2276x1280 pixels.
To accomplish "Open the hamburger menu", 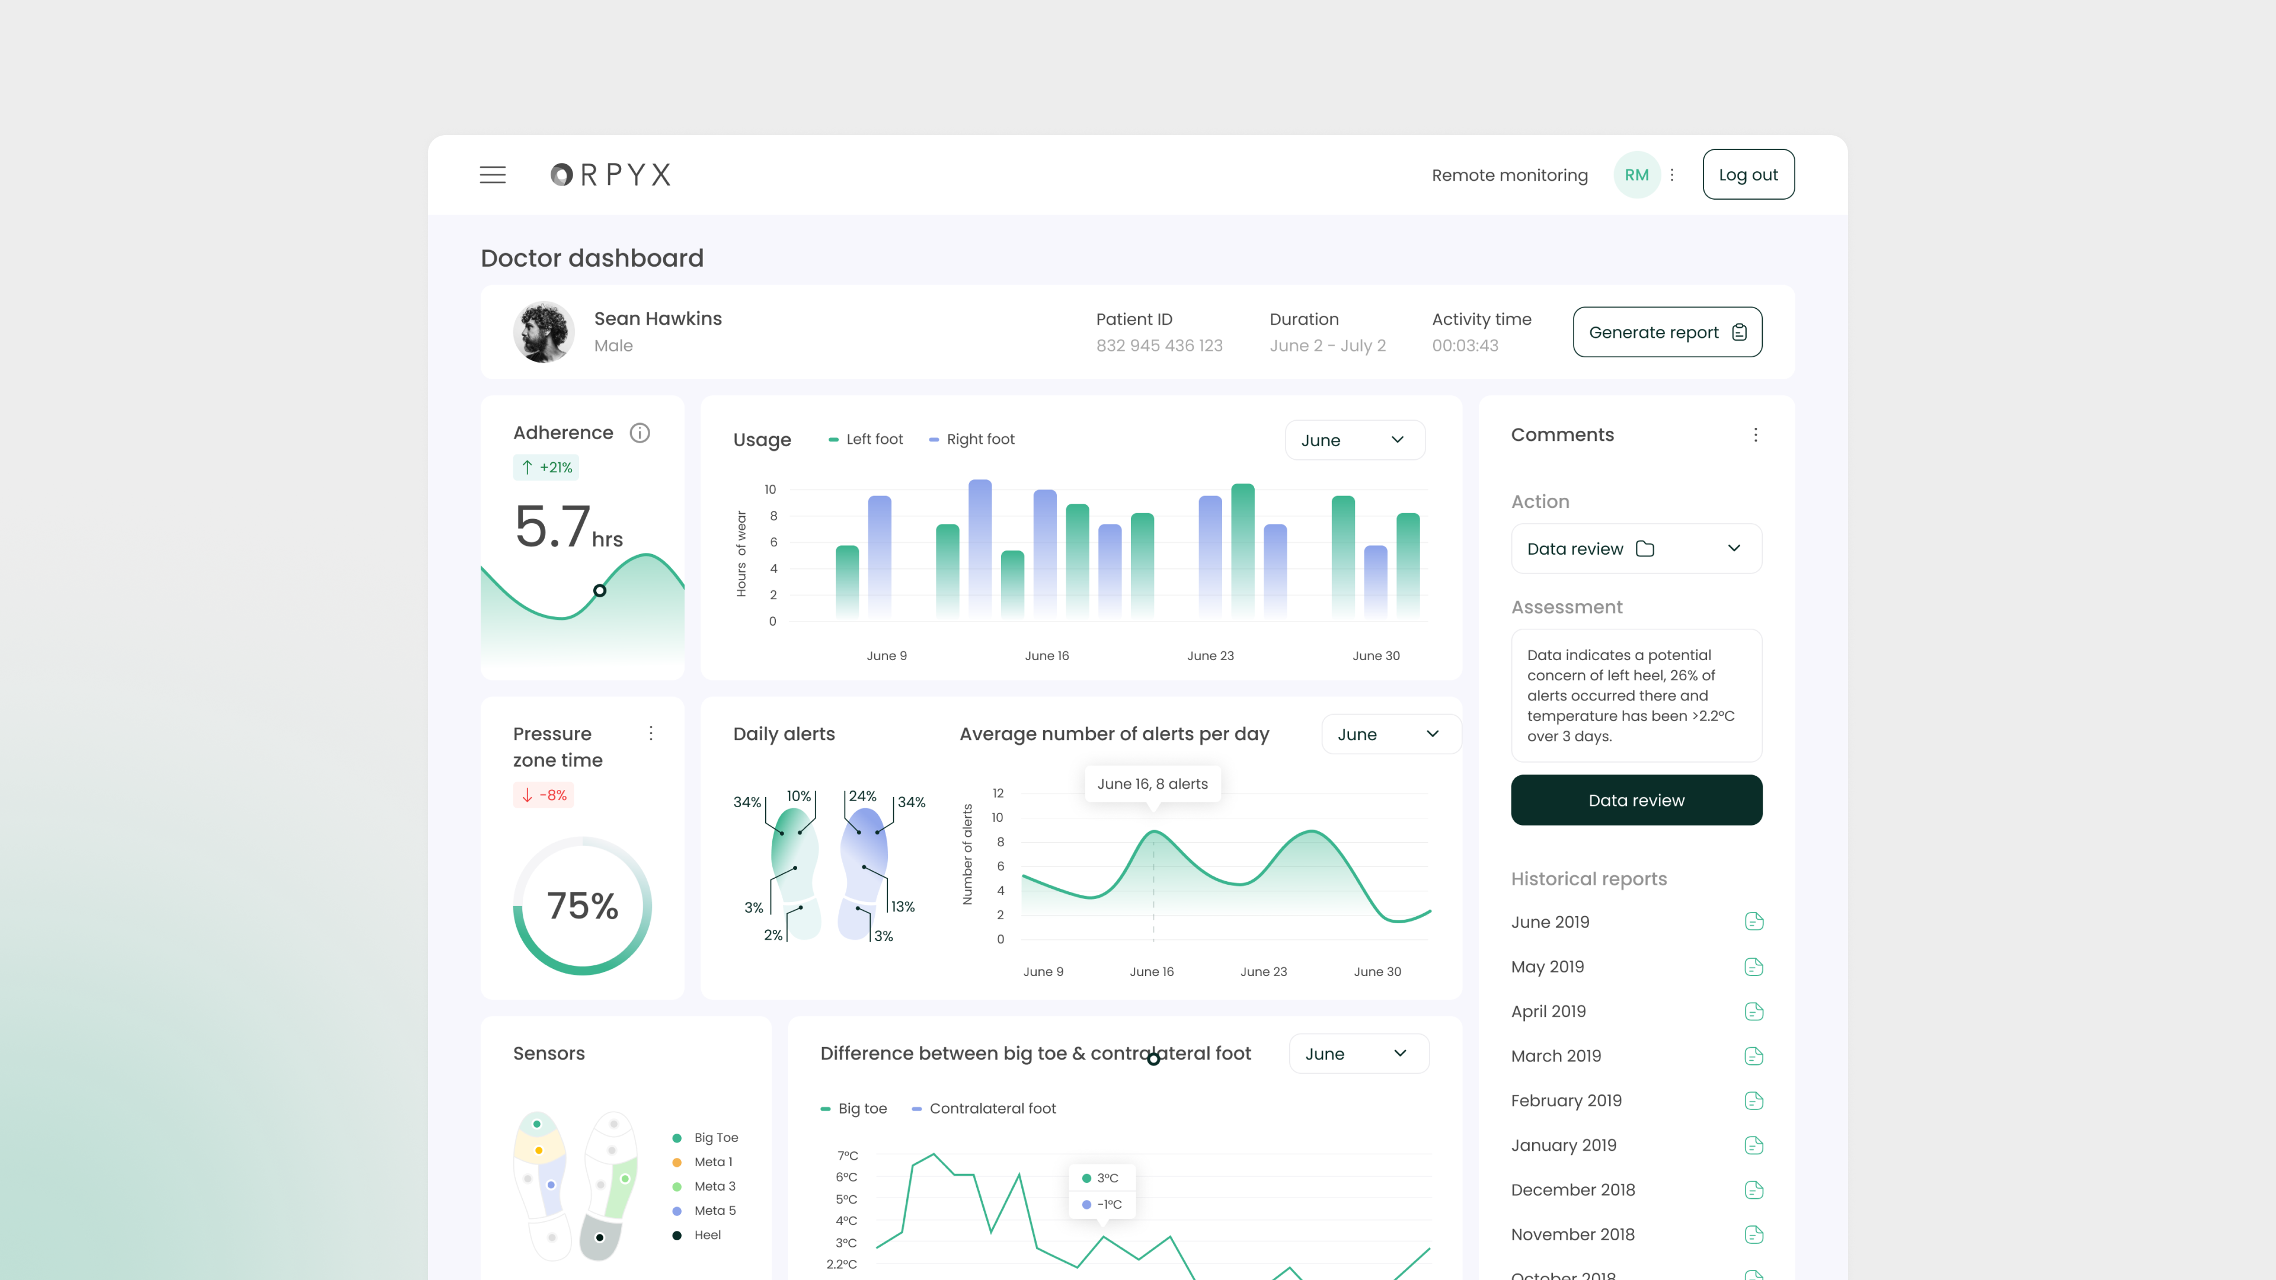I will 492,175.
